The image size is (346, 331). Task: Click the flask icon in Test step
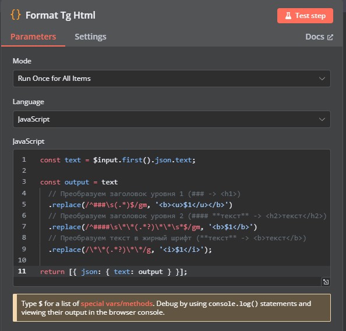(x=288, y=16)
